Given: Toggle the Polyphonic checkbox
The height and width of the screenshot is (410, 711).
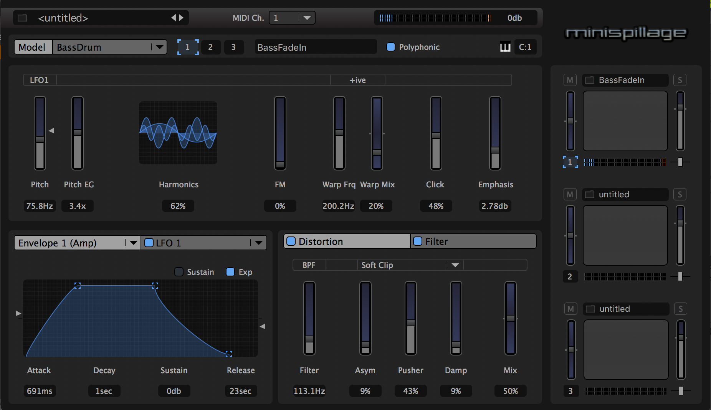Looking at the screenshot, I should click(x=391, y=47).
